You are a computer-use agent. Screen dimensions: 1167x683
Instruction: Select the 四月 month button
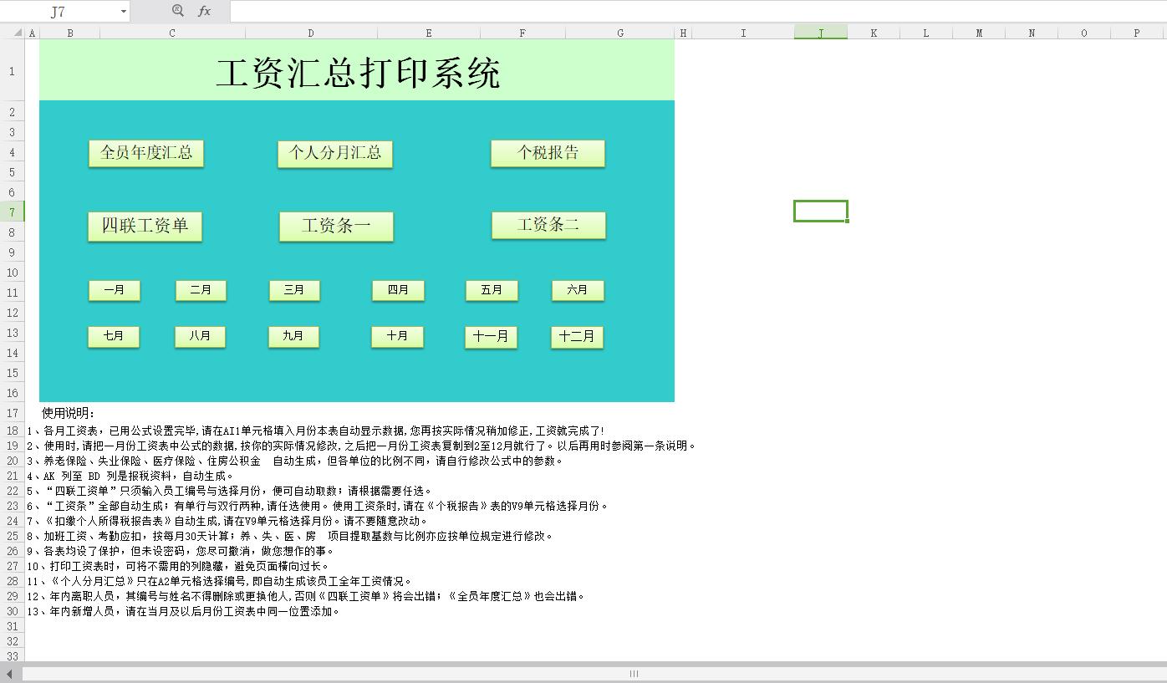(398, 290)
